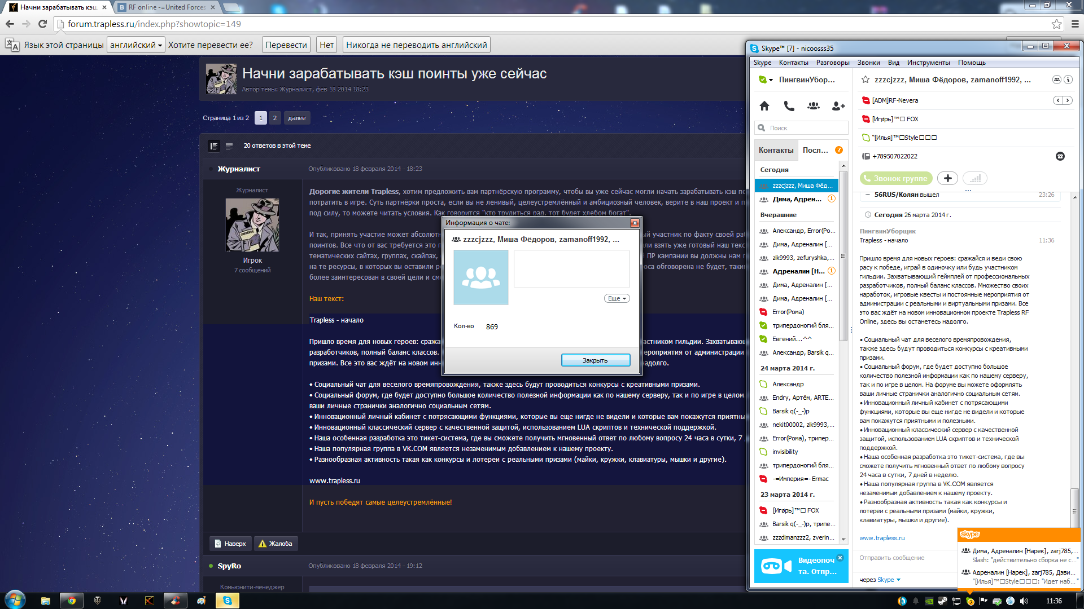
Task: Decline translation with Нет button
Action: coord(326,45)
